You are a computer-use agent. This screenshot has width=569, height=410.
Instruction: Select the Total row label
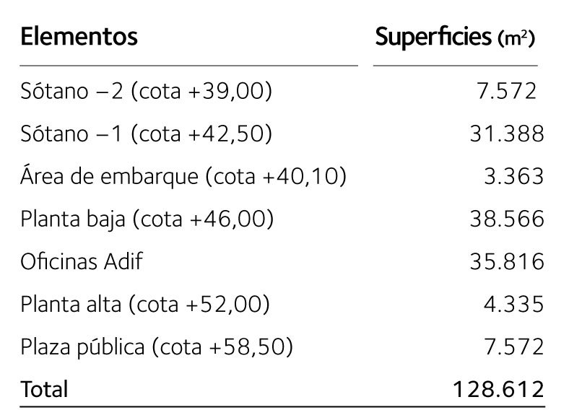click(x=45, y=389)
